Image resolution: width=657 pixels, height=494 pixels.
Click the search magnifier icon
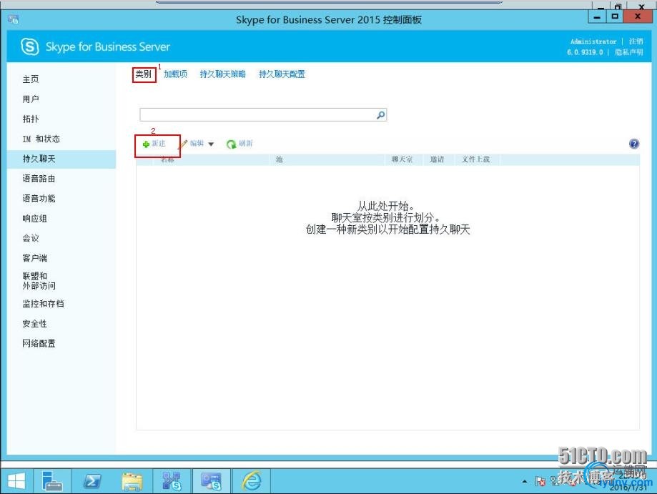tap(380, 115)
